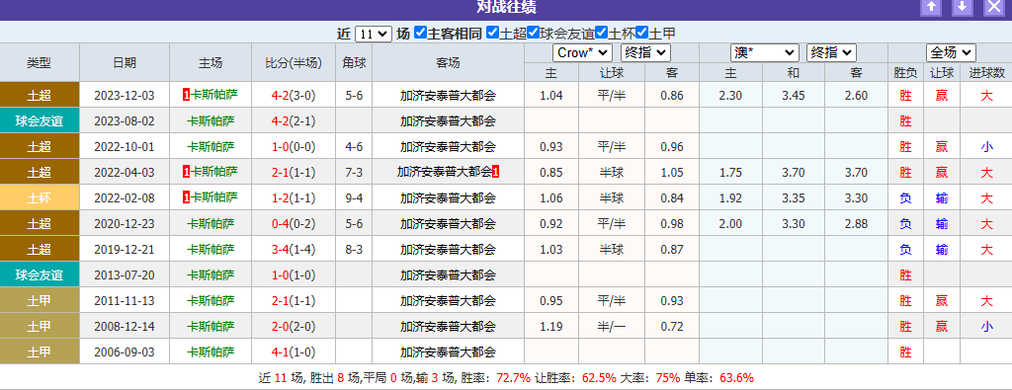Expand the 全场 period dropdown

click(951, 53)
